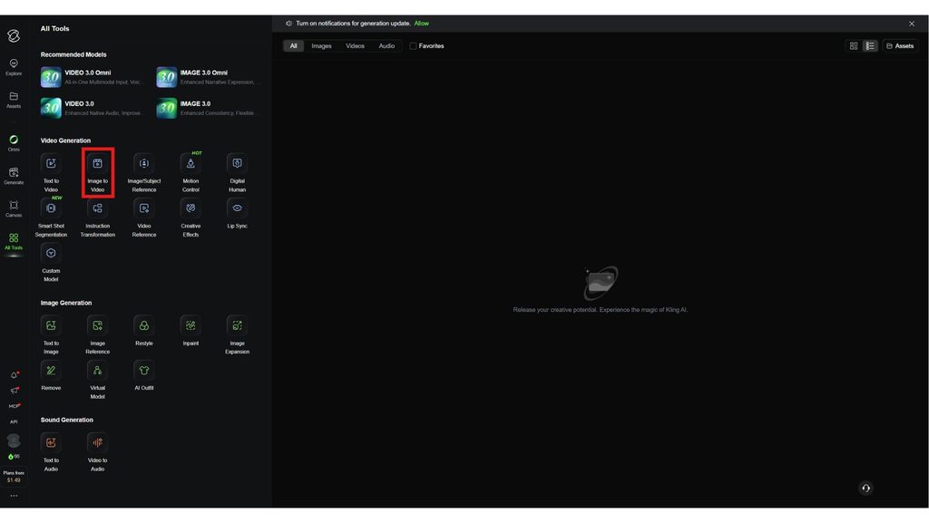Choose the Inpaint tool
This screenshot has height=522, width=929.
pos(191,331)
